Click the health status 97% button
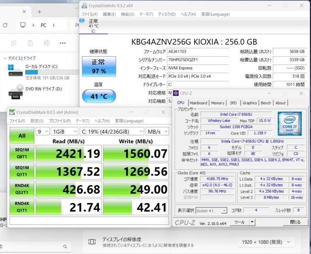 coord(99,66)
